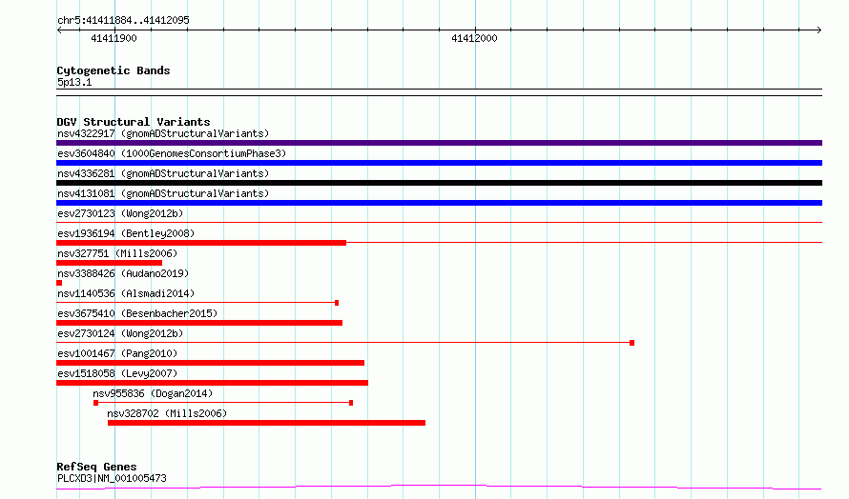Select the purple nsv4322917 variant bar

(439, 143)
